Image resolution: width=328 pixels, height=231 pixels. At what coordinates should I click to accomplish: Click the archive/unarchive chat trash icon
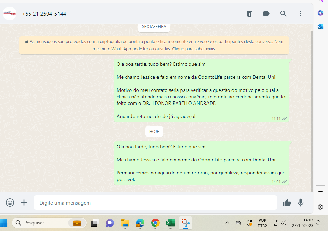point(249,14)
